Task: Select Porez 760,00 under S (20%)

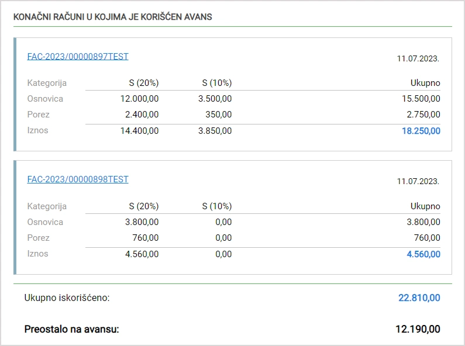Action: pyautogui.click(x=145, y=237)
